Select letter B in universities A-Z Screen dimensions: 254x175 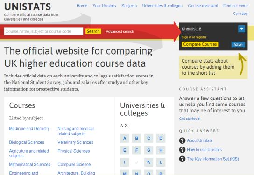136,138
